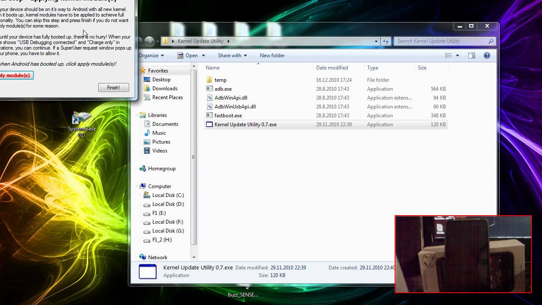This screenshot has width=542, height=305.
Task: Select Favorites star in navigation pane
Action: pyautogui.click(x=143, y=70)
